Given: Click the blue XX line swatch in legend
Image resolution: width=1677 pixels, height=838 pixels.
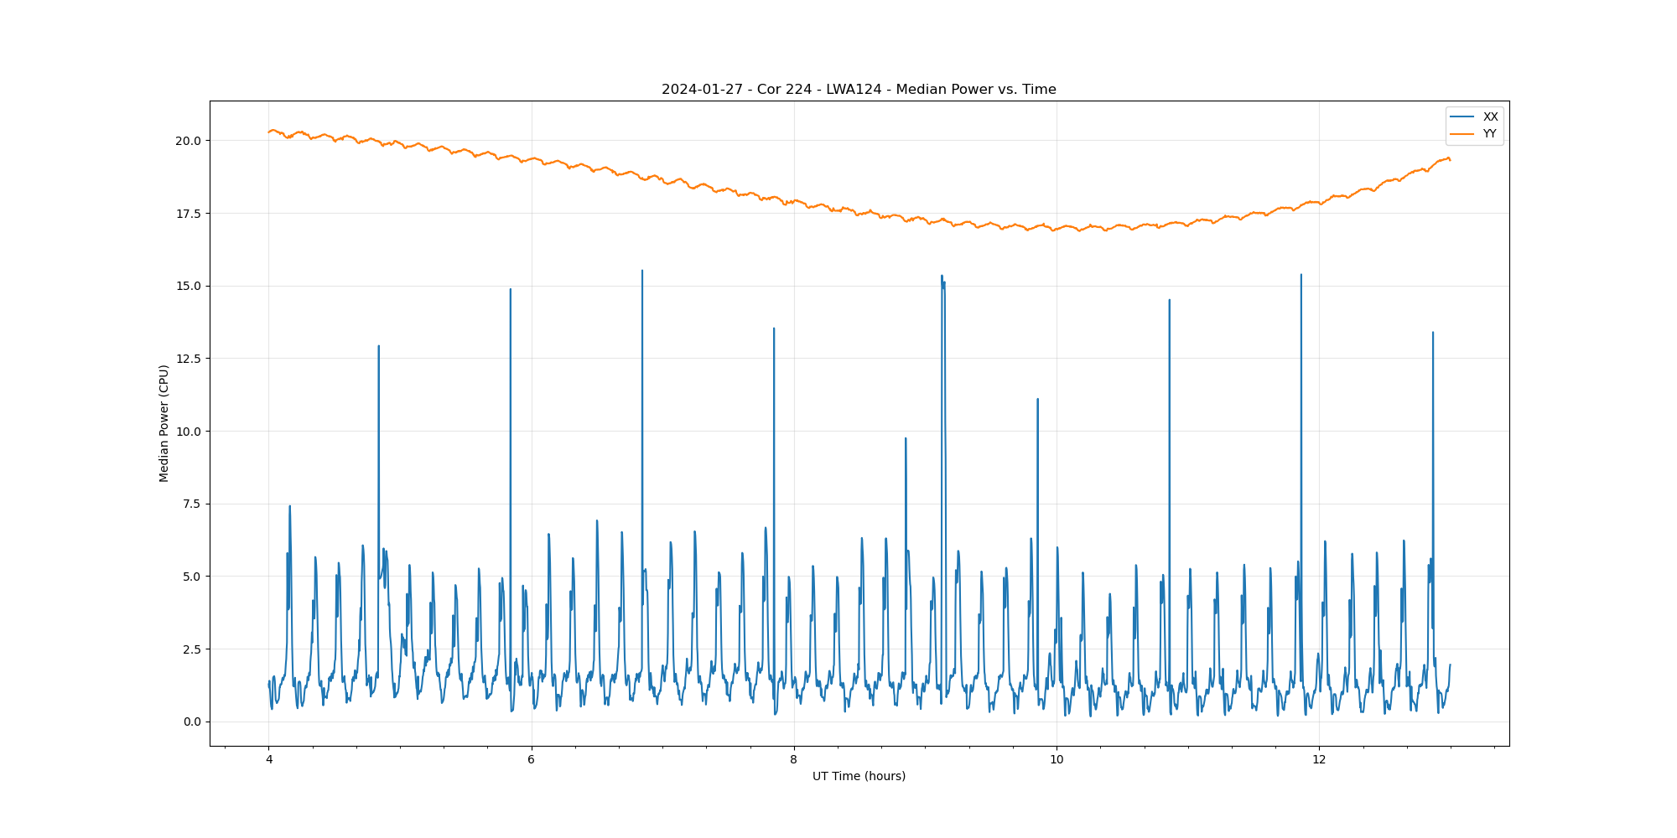Looking at the screenshot, I should [1462, 116].
